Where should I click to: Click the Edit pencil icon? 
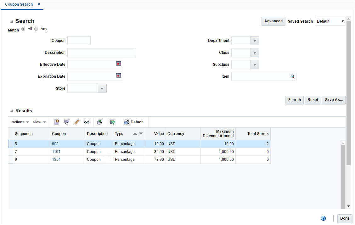point(77,122)
